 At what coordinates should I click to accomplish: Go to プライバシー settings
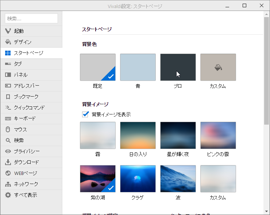(x=31, y=151)
